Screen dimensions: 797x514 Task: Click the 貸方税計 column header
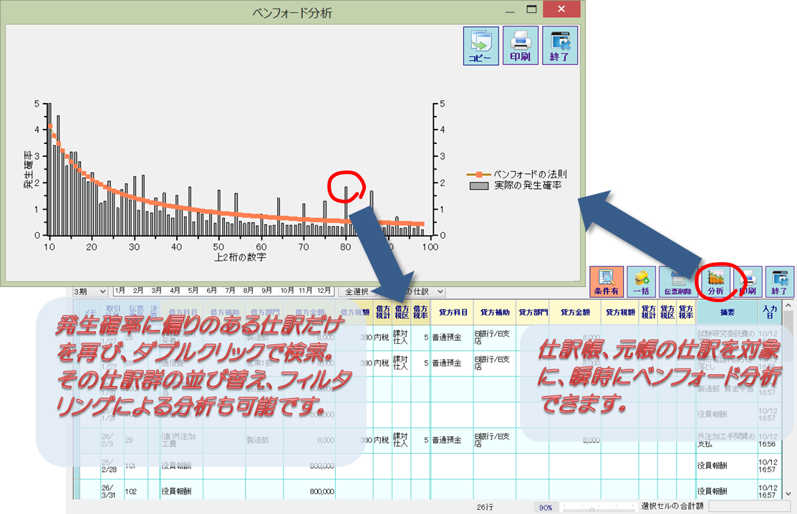click(x=648, y=312)
